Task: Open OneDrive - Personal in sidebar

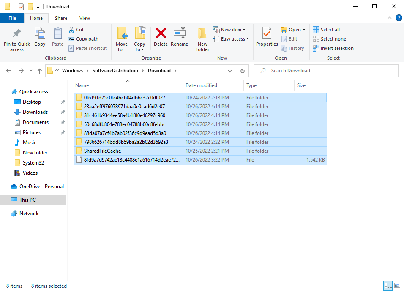Action: pyautogui.click(x=41, y=187)
